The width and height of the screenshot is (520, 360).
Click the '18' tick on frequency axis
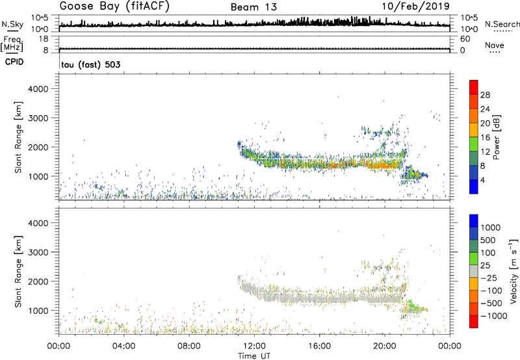pyautogui.click(x=44, y=39)
